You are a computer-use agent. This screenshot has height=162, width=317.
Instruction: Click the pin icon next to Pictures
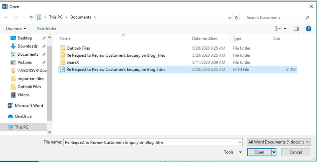pos(44,63)
